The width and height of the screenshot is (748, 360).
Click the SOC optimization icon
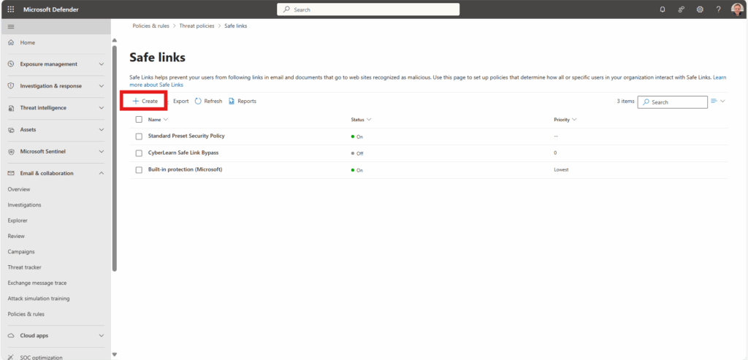11,357
